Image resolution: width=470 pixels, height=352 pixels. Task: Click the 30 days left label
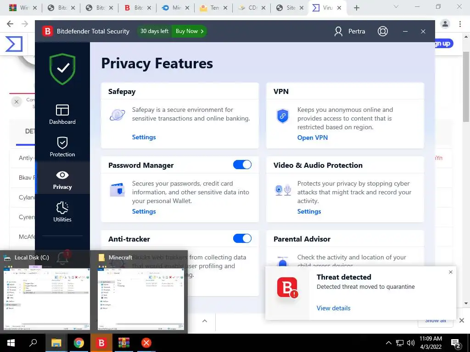point(154,31)
